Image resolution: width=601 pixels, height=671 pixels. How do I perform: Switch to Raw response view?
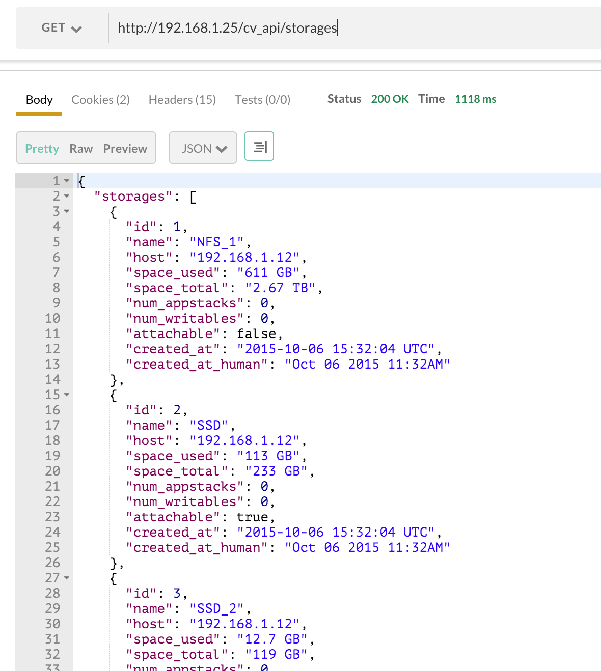click(81, 149)
